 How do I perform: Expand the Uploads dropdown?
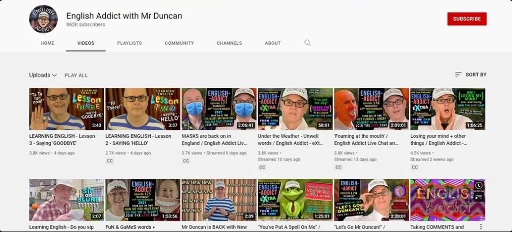click(43, 75)
